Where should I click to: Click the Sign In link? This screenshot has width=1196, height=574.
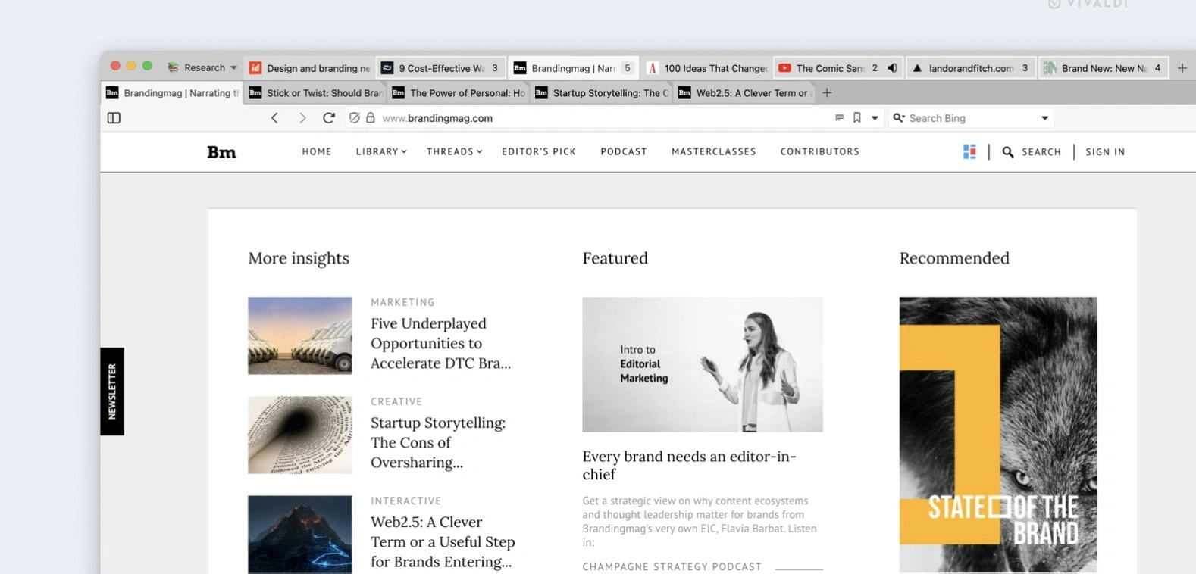(x=1104, y=152)
